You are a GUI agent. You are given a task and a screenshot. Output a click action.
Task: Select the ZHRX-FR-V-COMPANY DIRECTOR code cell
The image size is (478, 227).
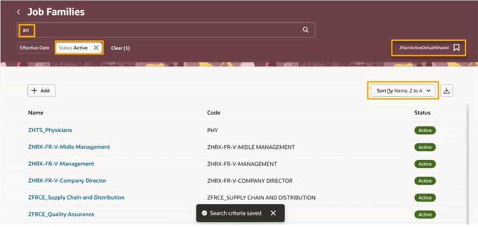point(250,181)
